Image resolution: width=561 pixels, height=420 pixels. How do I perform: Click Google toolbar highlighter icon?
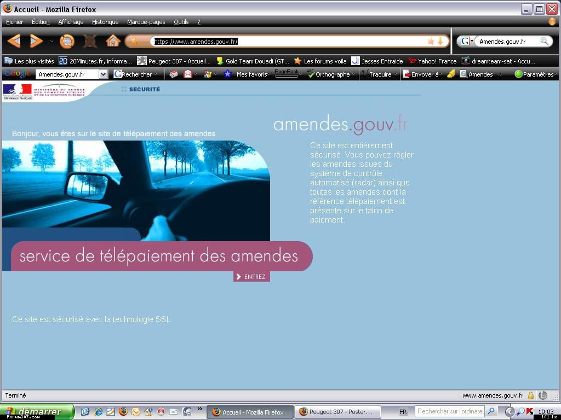pyautogui.click(x=451, y=74)
